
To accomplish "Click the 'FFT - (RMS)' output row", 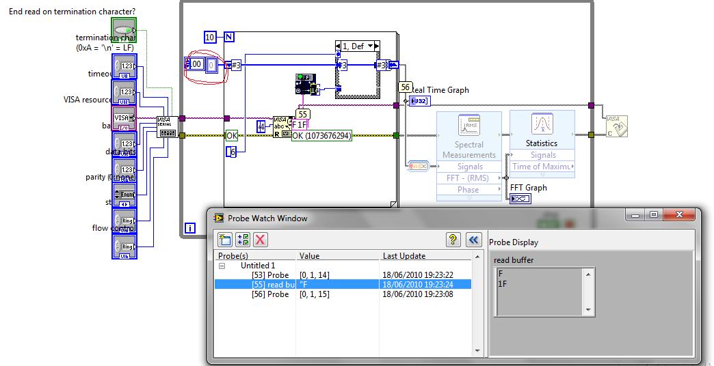I will 469,178.
